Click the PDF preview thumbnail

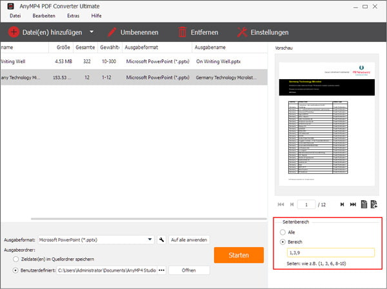[x=327, y=124]
